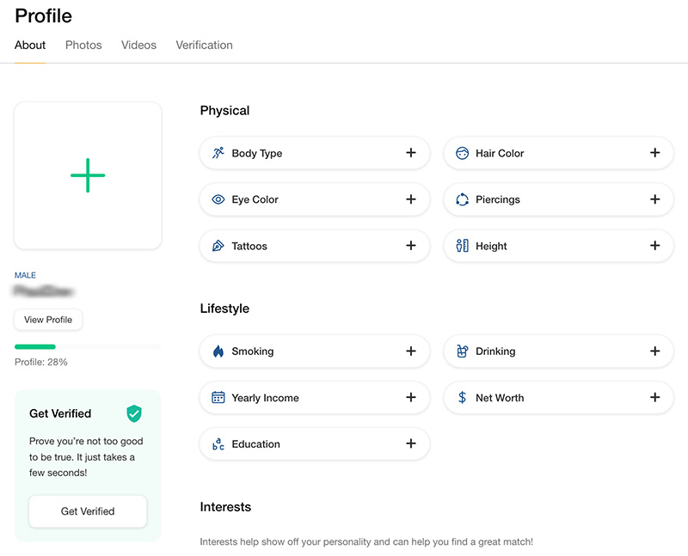The height and width of the screenshot is (556, 688).
Task: Click the Get Verified button
Action: coord(88,511)
